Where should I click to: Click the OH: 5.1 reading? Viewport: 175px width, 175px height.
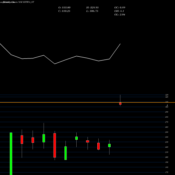coord(119,11)
